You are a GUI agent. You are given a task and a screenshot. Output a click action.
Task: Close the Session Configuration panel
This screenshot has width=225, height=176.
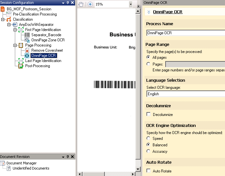click(x=72, y=3)
